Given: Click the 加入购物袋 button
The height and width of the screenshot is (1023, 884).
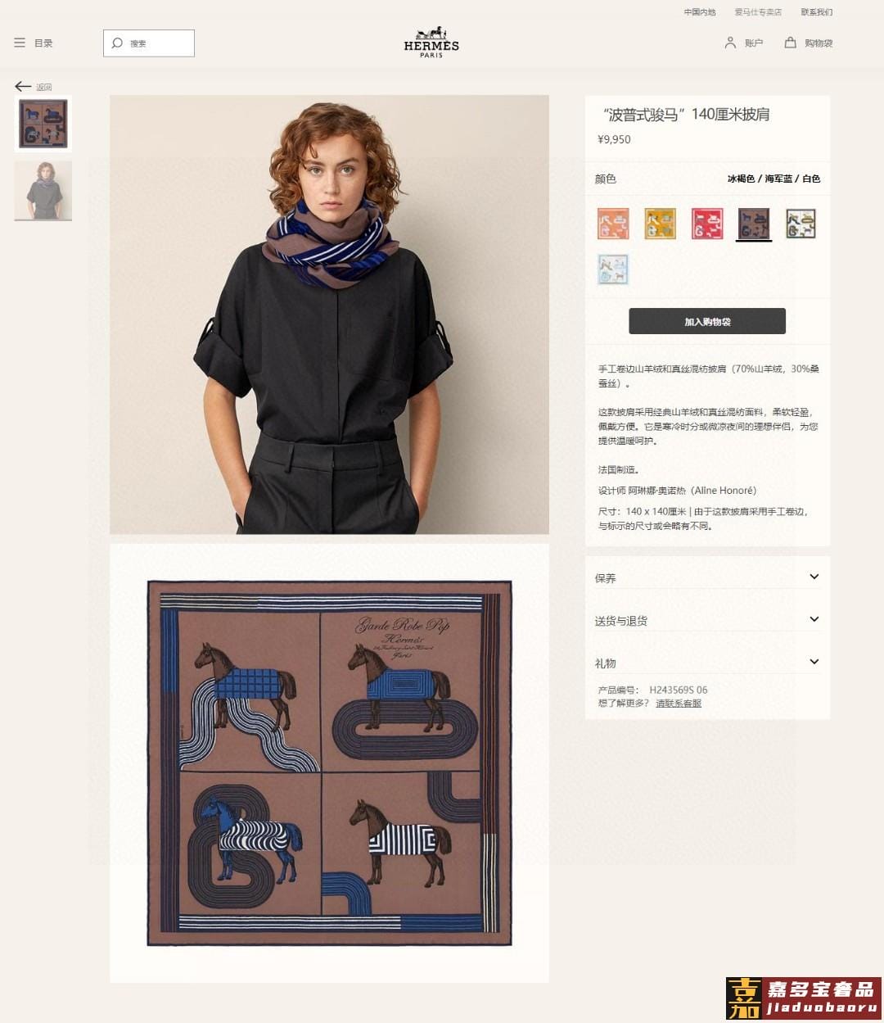Looking at the screenshot, I should (707, 321).
